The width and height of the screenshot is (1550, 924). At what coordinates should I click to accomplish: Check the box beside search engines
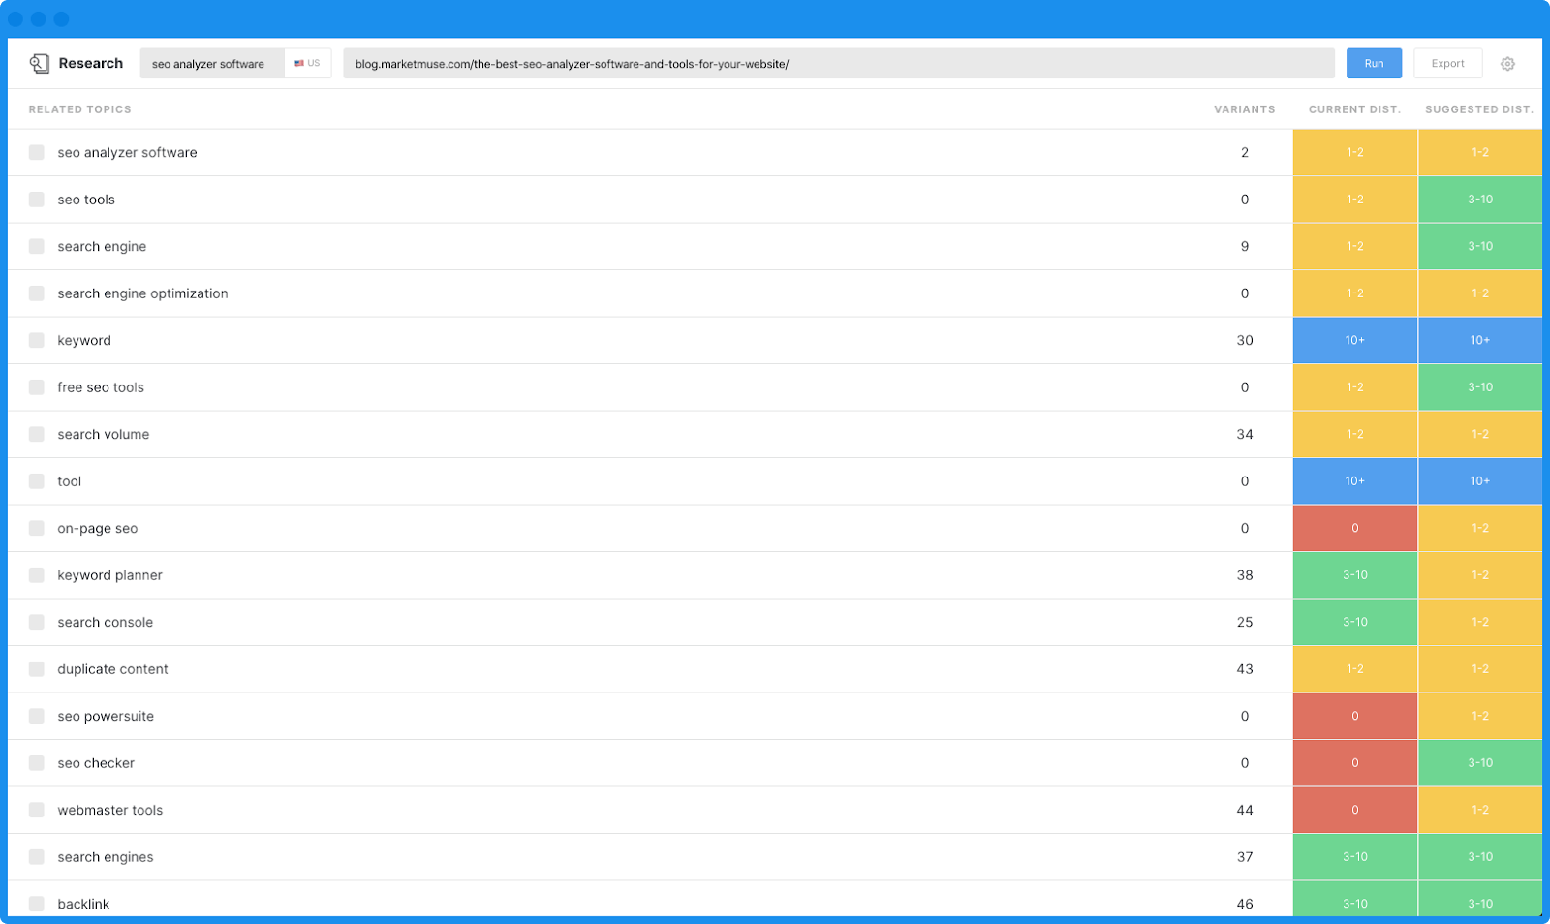click(x=37, y=857)
